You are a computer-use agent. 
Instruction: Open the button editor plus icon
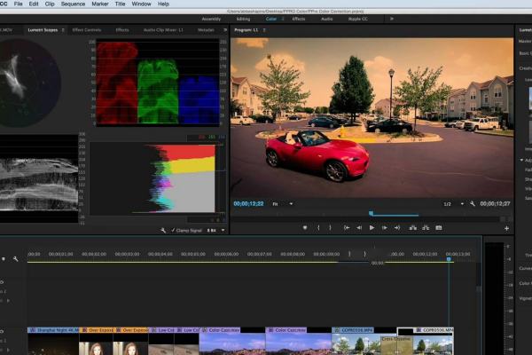tap(506, 228)
